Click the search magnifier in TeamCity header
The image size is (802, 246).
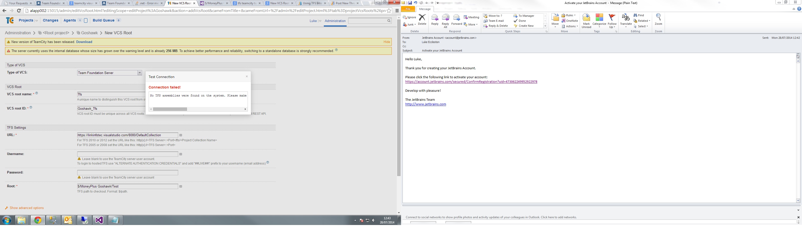click(x=389, y=21)
